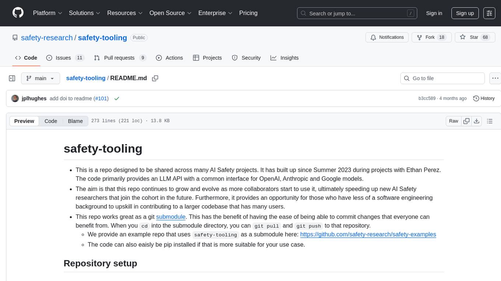The height and width of the screenshot is (281, 501).
Task: Open the Raw file view
Action: point(453,121)
